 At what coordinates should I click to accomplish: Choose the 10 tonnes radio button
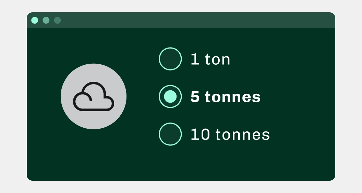[x=170, y=134]
